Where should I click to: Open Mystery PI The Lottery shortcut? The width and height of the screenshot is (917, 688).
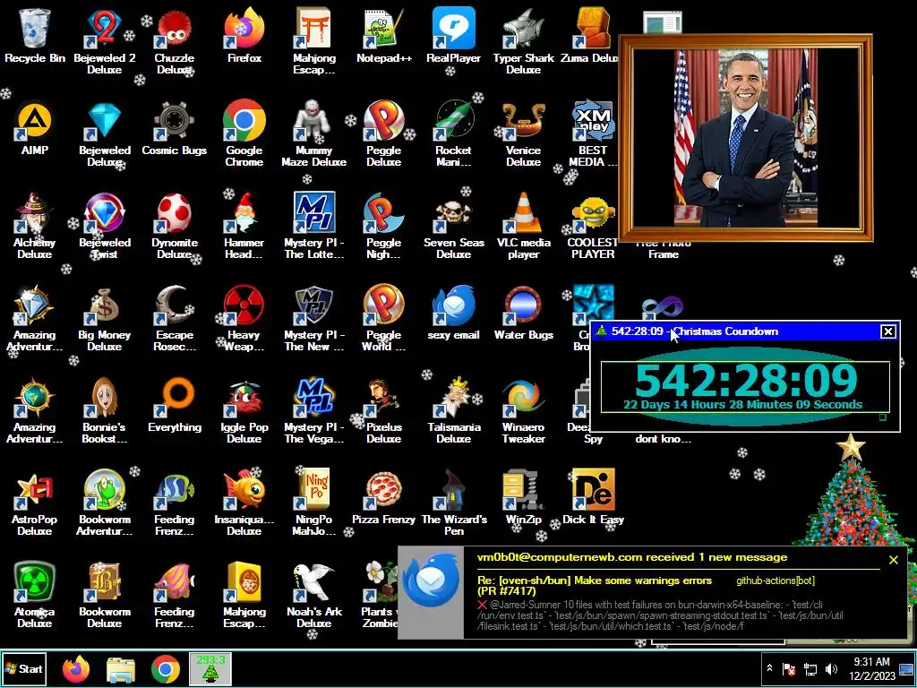(x=314, y=225)
